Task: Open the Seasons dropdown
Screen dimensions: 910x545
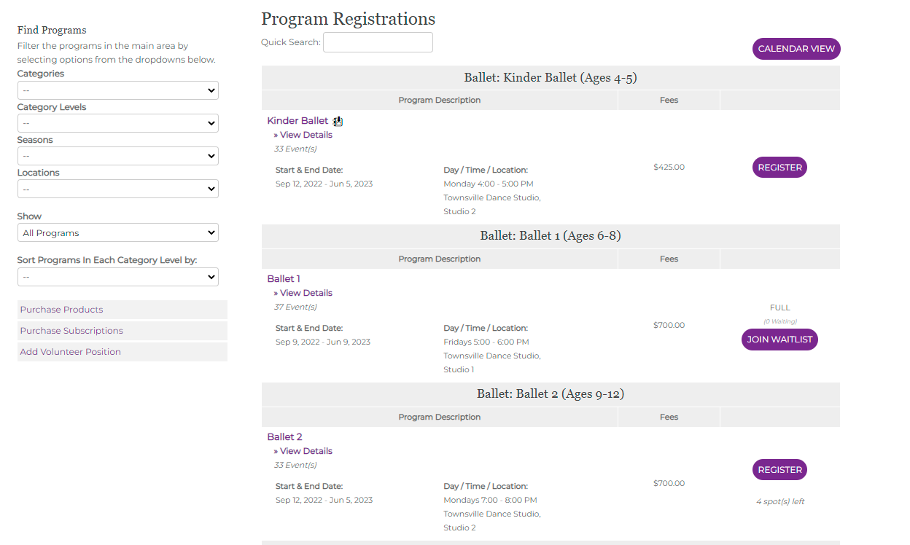Action: point(117,156)
